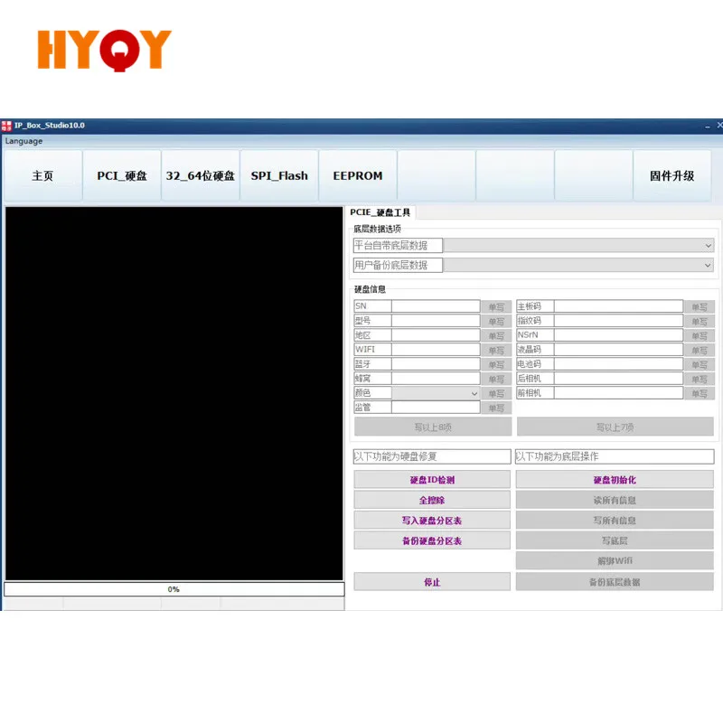Image resolution: width=723 pixels, height=723 pixels.
Task: Go to the SPI_Flash tab
Action: (x=279, y=175)
